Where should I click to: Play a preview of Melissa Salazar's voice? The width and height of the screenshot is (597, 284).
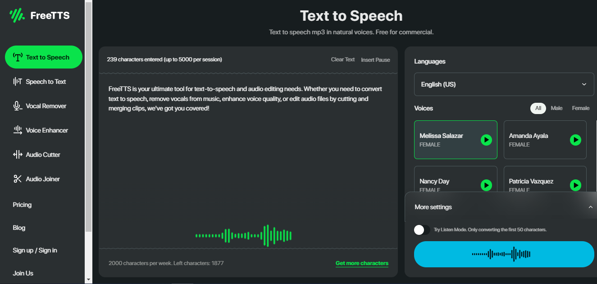[486, 140]
